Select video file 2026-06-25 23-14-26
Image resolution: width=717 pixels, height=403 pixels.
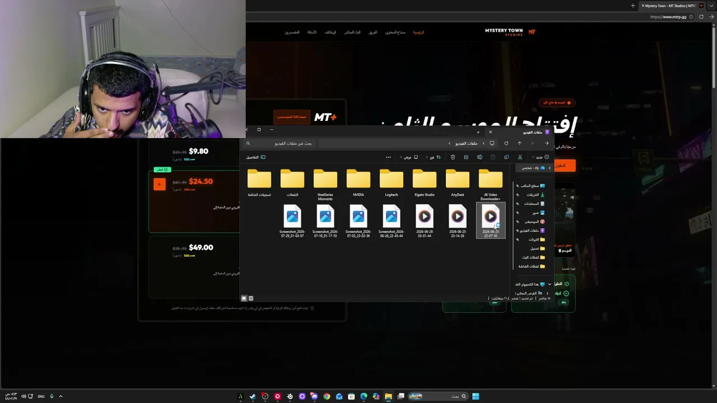(458, 221)
